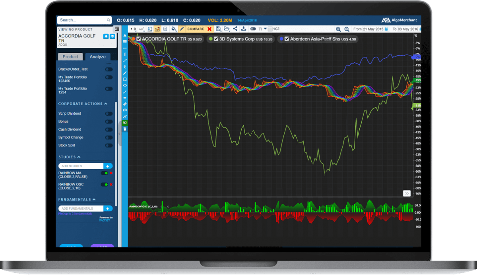The height and width of the screenshot is (278, 477).
Task: Click the share chart icon
Action: [x=235, y=29]
